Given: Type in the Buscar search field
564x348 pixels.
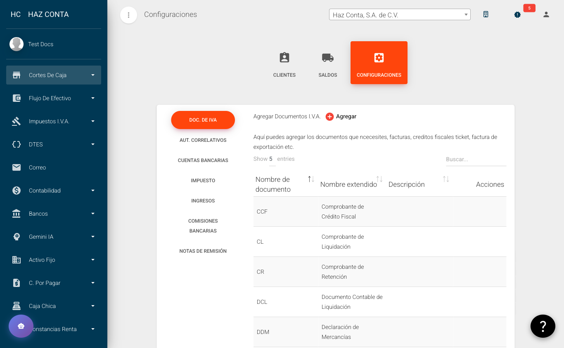Looking at the screenshot, I should click(475, 159).
